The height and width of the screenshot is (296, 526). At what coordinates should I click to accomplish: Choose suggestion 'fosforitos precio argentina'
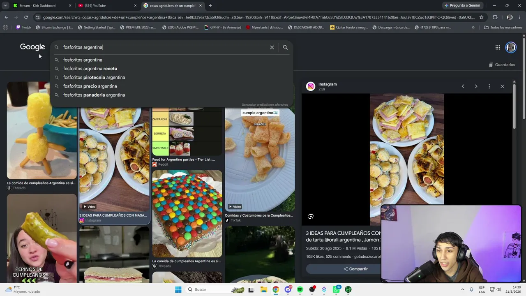(172, 86)
